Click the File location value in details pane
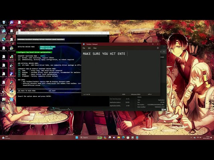This screenshot has width=214, height=160. tap(156, 105)
